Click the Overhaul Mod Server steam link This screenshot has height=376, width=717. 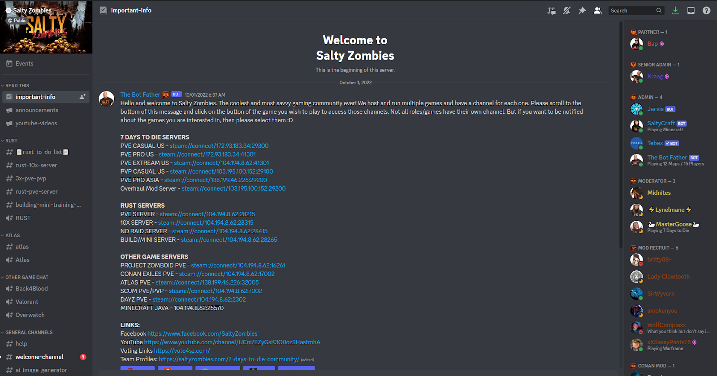(233, 188)
